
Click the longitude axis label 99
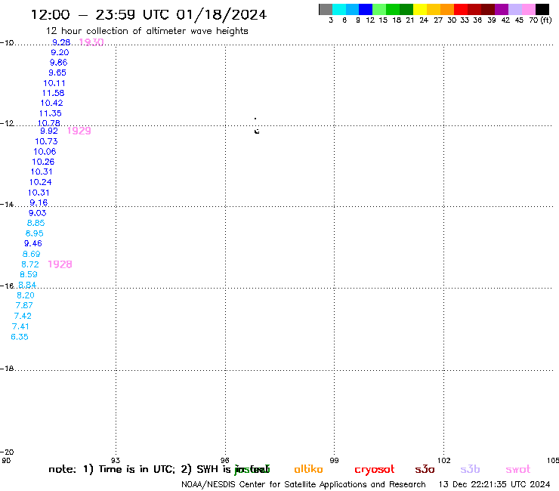(334, 460)
